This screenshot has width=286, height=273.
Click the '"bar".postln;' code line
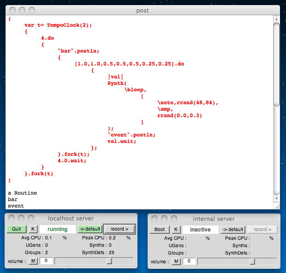[78, 51]
